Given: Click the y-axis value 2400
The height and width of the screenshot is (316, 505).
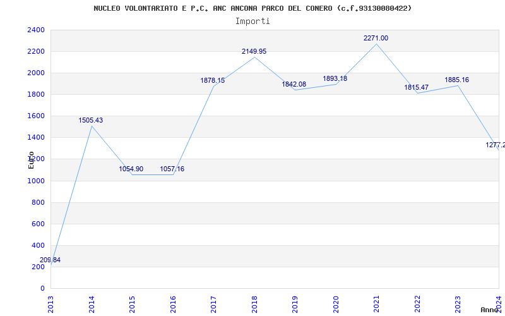Looking at the screenshot, I should pos(36,30).
